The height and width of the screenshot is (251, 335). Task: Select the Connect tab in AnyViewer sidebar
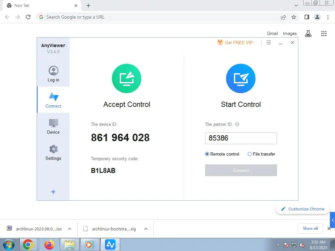point(53,100)
